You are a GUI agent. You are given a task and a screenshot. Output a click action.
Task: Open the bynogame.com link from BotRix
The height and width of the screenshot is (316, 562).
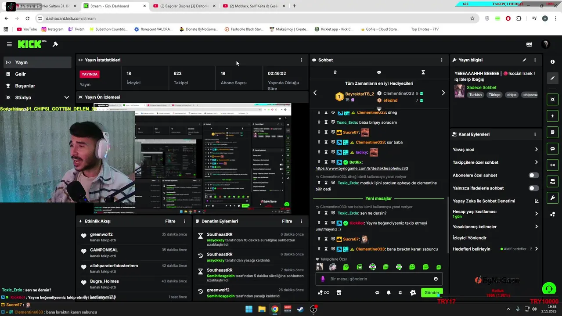click(x=362, y=169)
